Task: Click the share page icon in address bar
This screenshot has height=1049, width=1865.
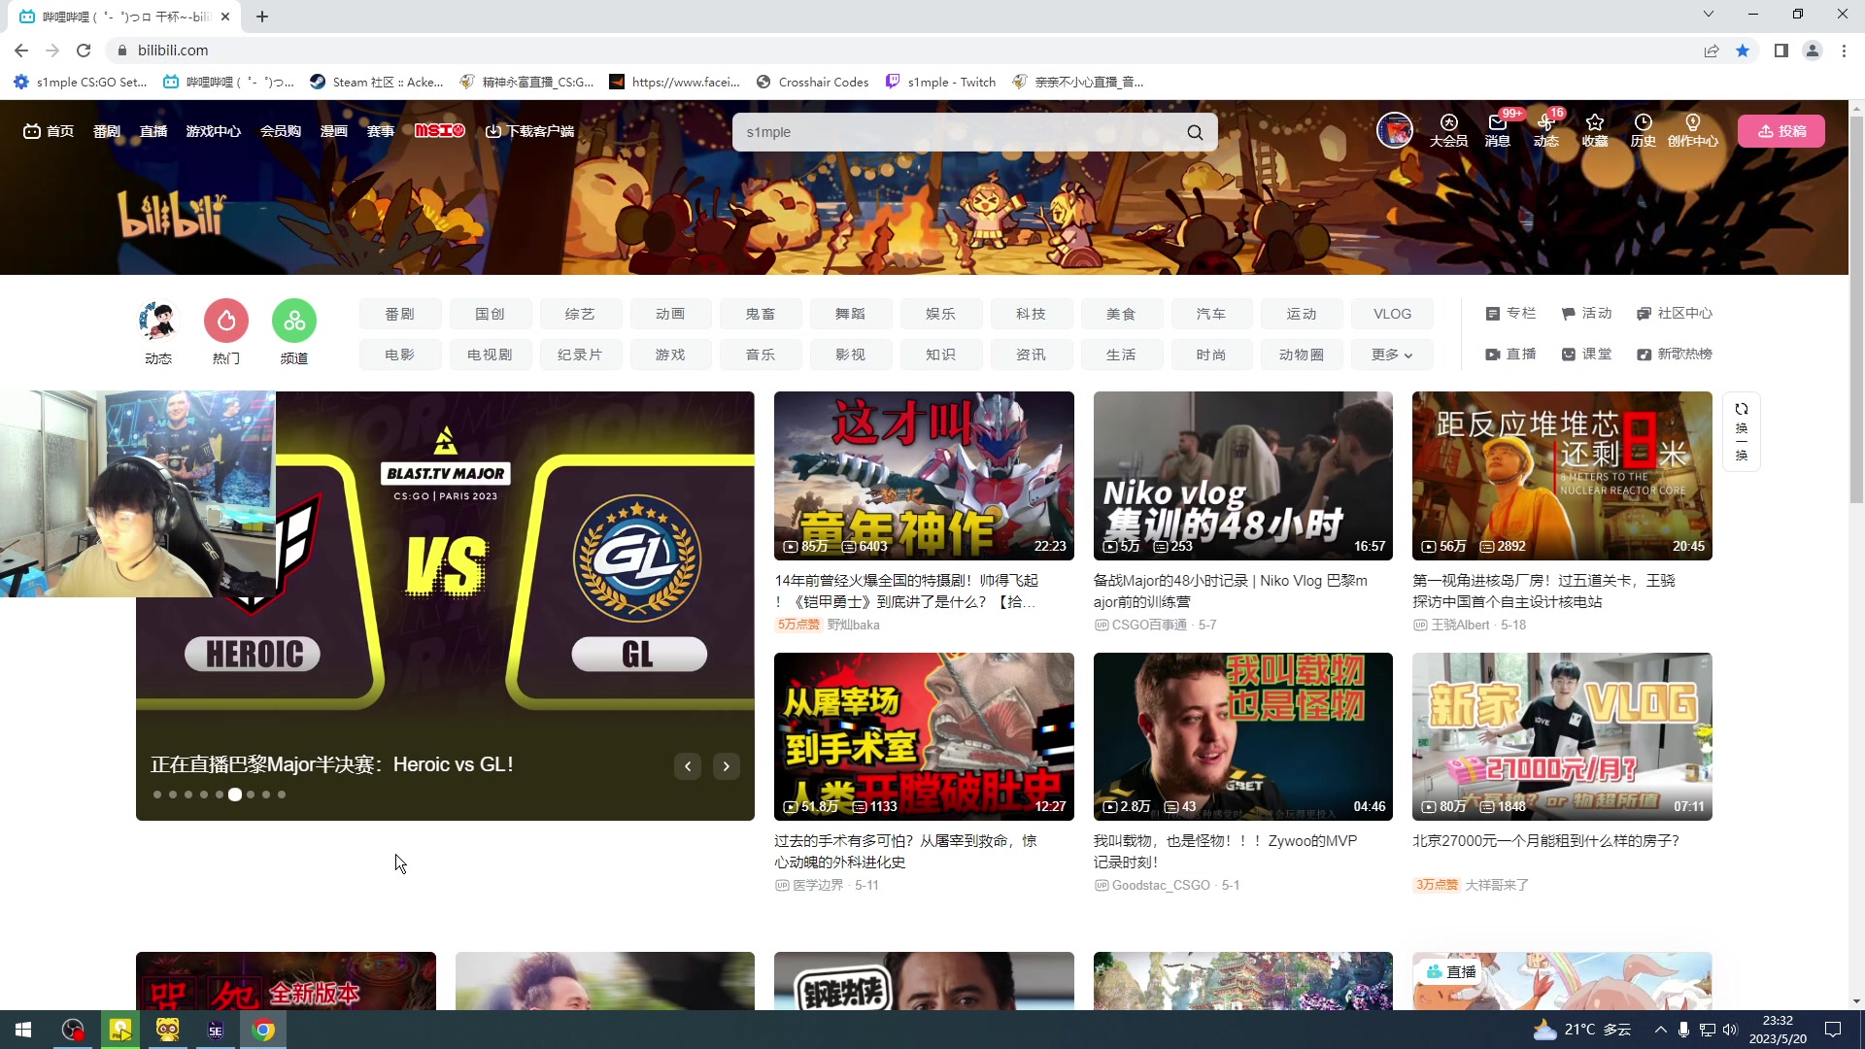Action: coord(1712,51)
